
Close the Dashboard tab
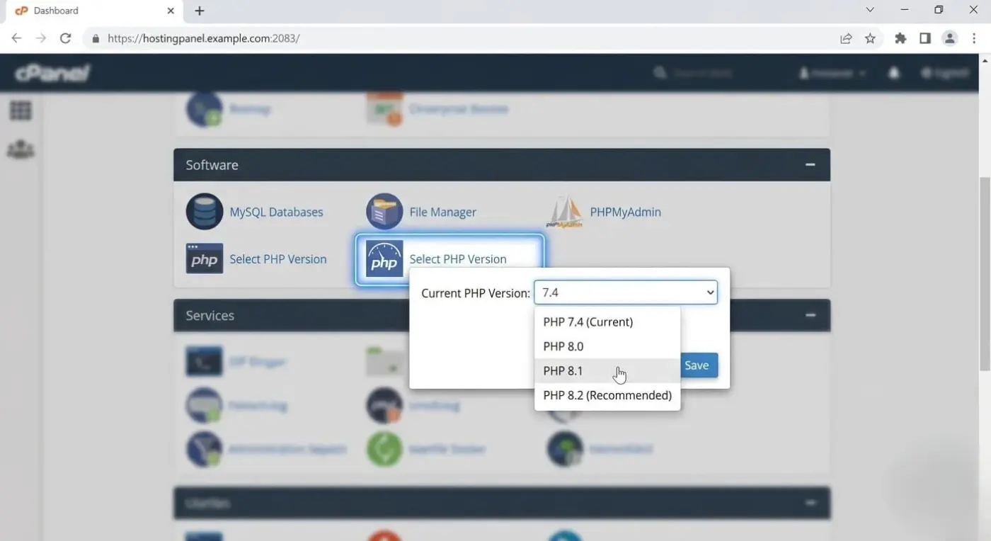tap(171, 11)
